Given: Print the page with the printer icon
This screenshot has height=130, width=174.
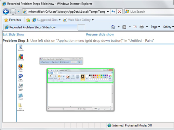Looking at the screenshot, I should point(141,27).
